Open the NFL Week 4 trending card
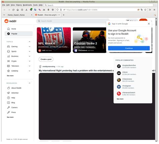The height and width of the screenshot is (144, 159). tap(54, 40)
